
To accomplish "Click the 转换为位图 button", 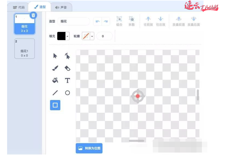I will (89, 148).
